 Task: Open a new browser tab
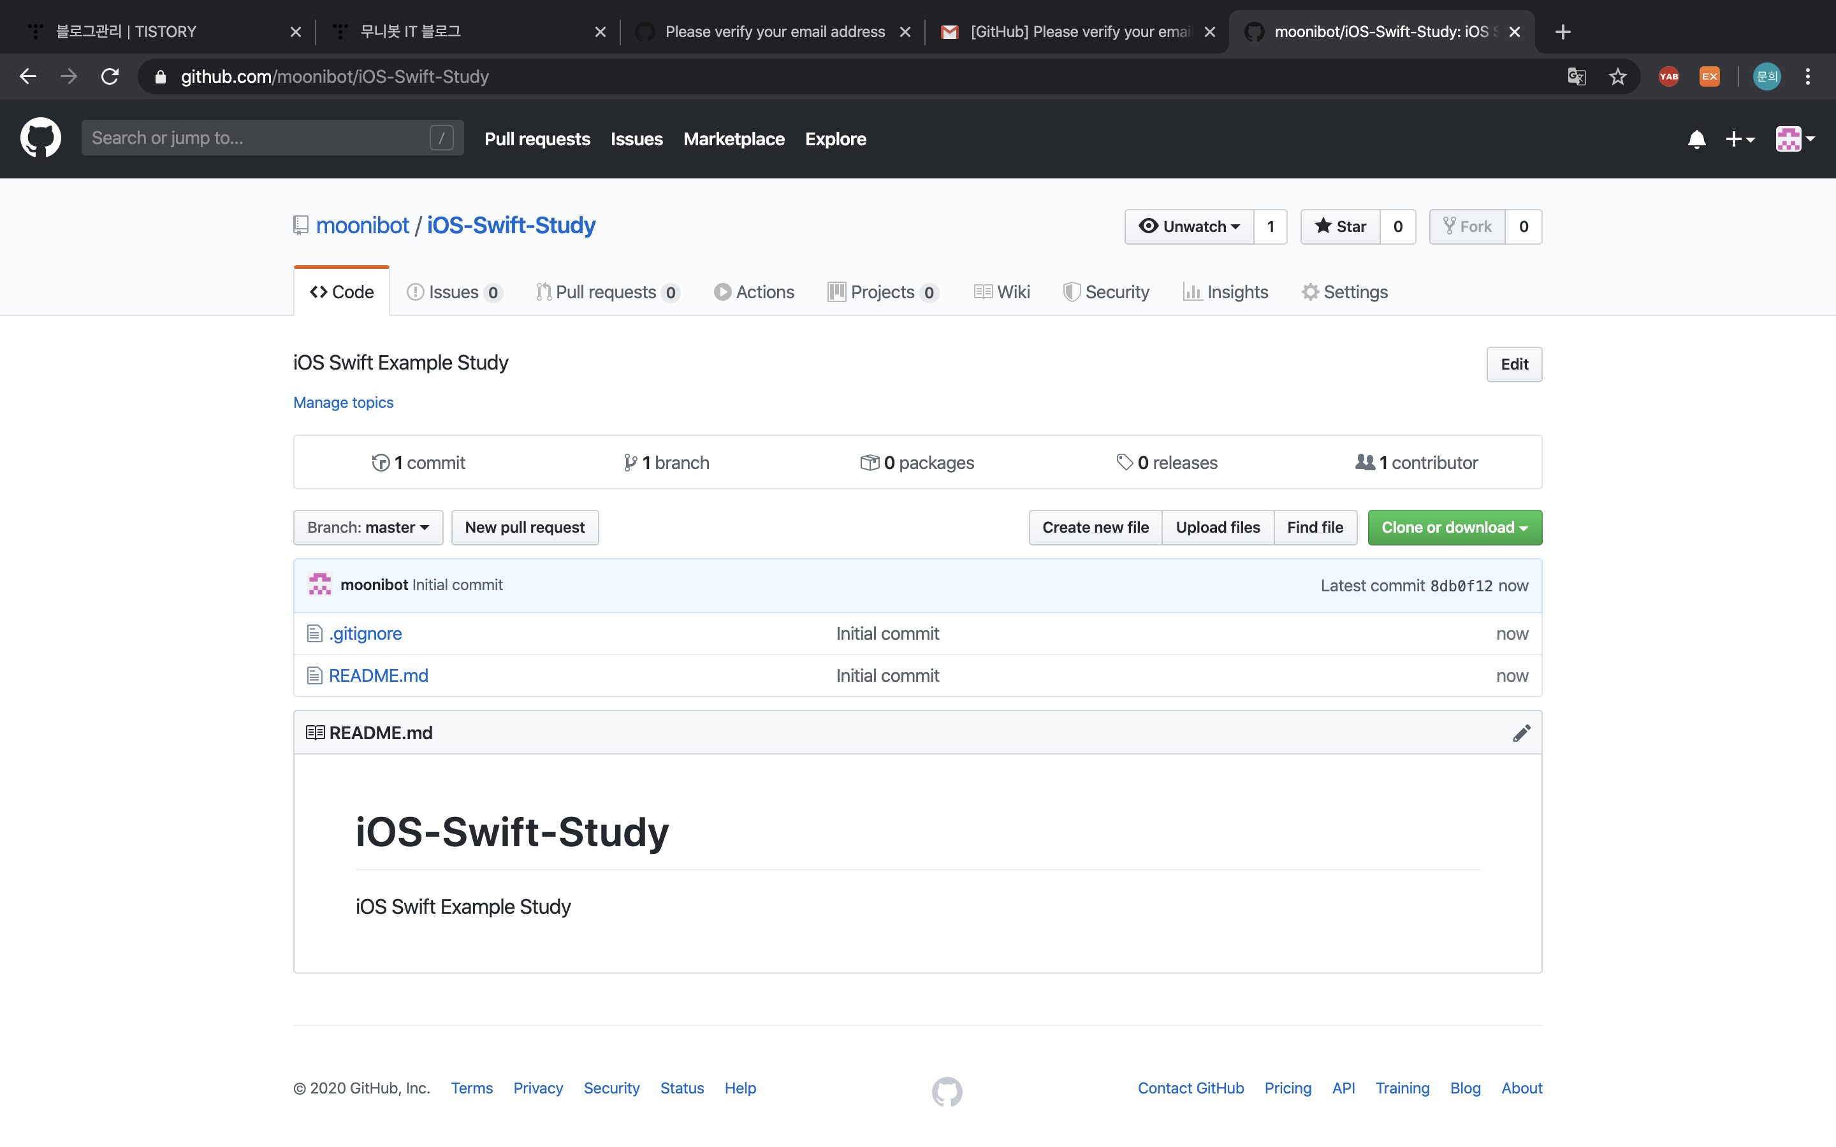[x=1562, y=32]
